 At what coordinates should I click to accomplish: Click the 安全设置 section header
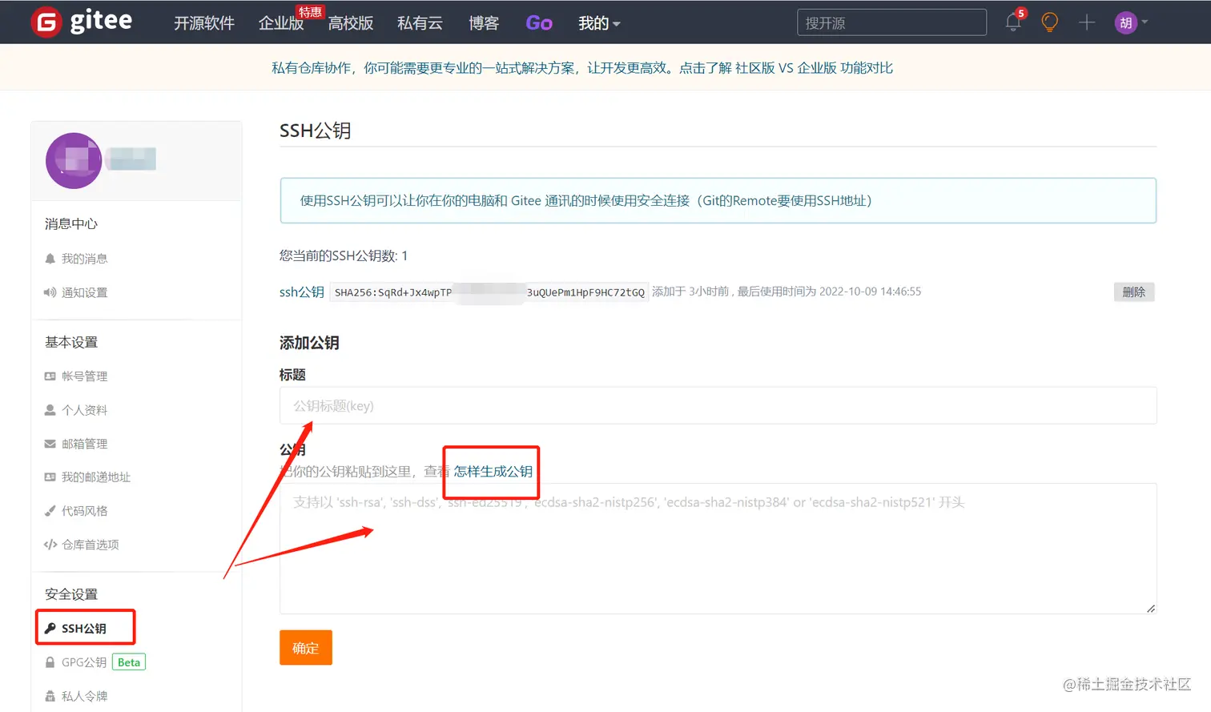pyautogui.click(x=71, y=594)
